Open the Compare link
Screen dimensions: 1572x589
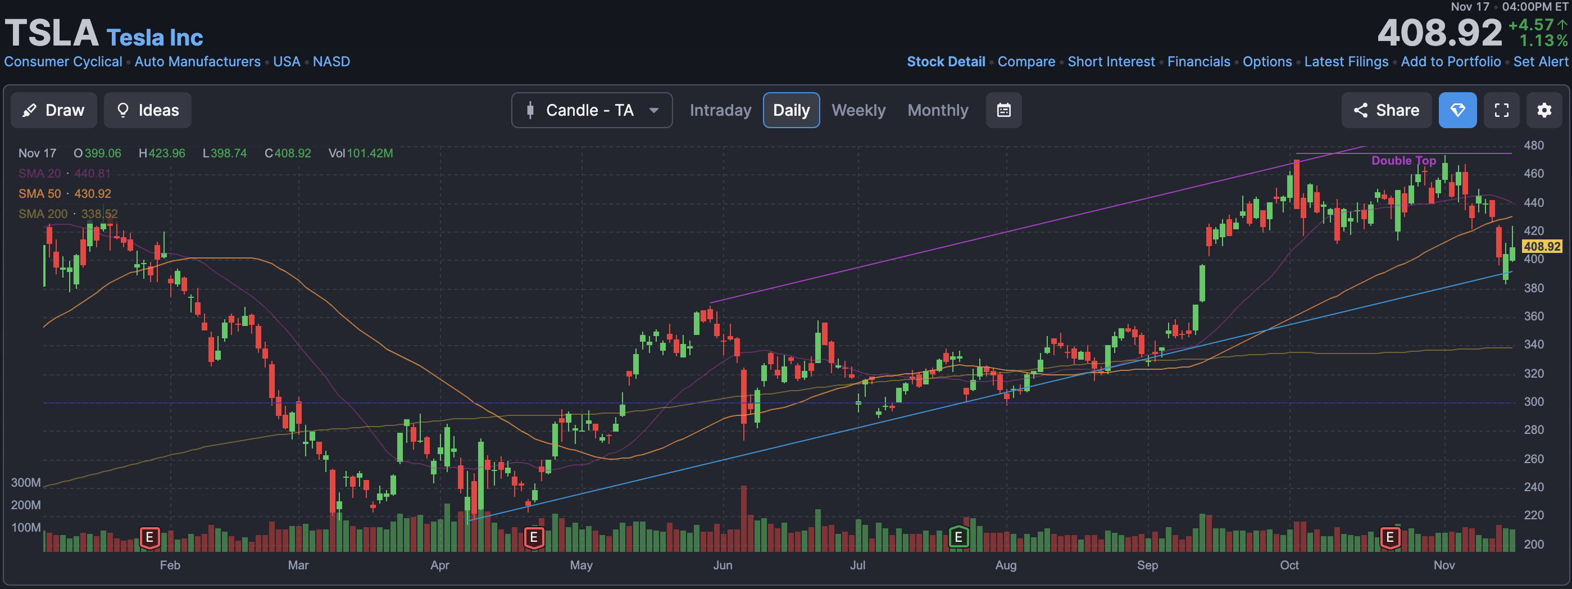pyautogui.click(x=1026, y=62)
